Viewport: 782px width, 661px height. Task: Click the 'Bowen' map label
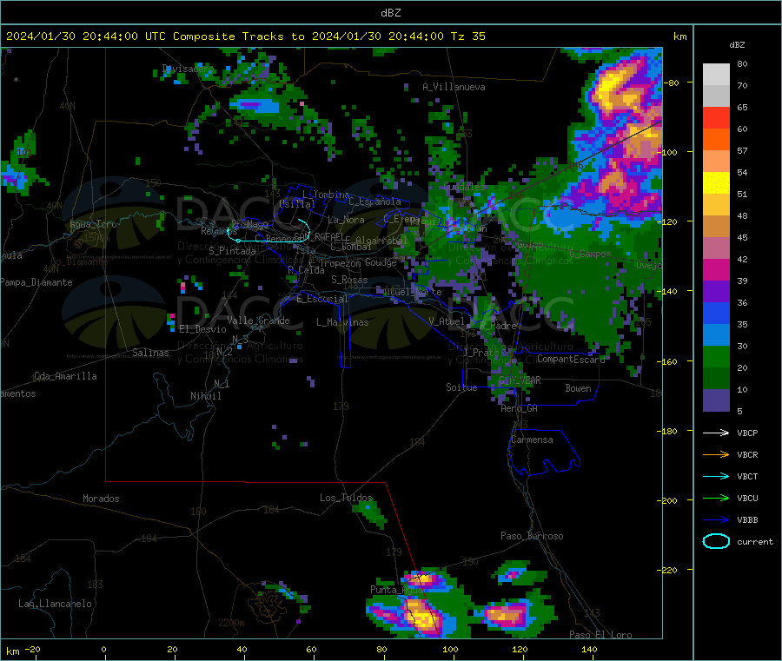[x=578, y=388]
